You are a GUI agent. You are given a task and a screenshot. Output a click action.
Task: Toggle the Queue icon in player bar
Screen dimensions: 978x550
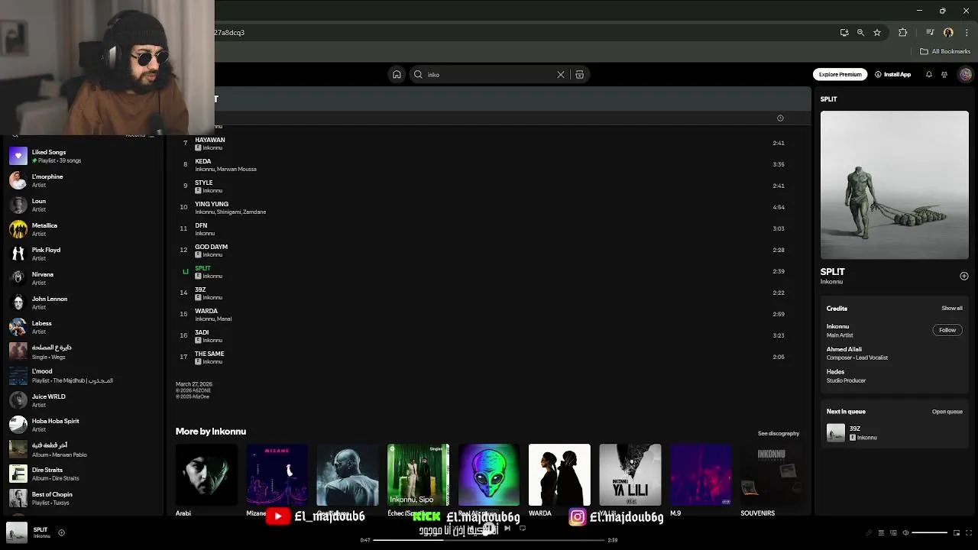click(x=881, y=532)
